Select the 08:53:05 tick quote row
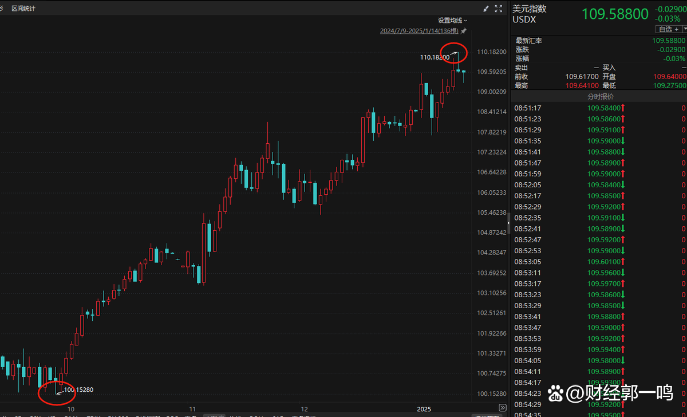 (598, 262)
